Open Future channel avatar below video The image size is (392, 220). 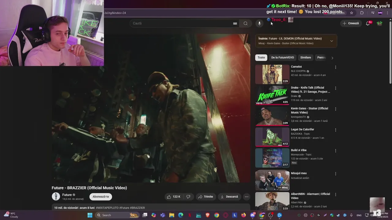click(x=56, y=196)
